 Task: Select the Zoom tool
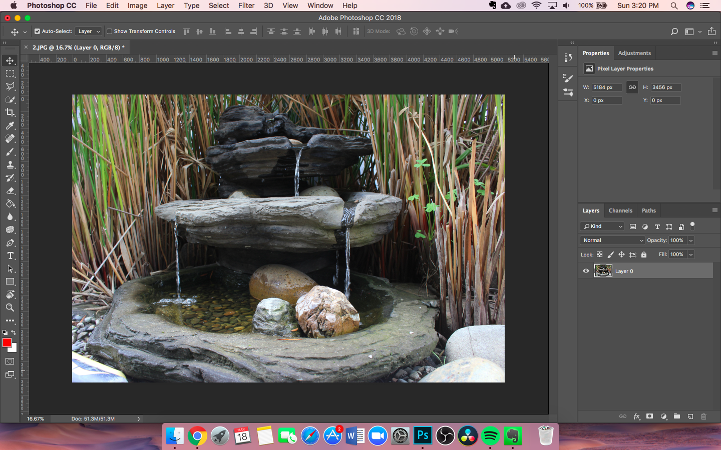(x=10, y=307)
